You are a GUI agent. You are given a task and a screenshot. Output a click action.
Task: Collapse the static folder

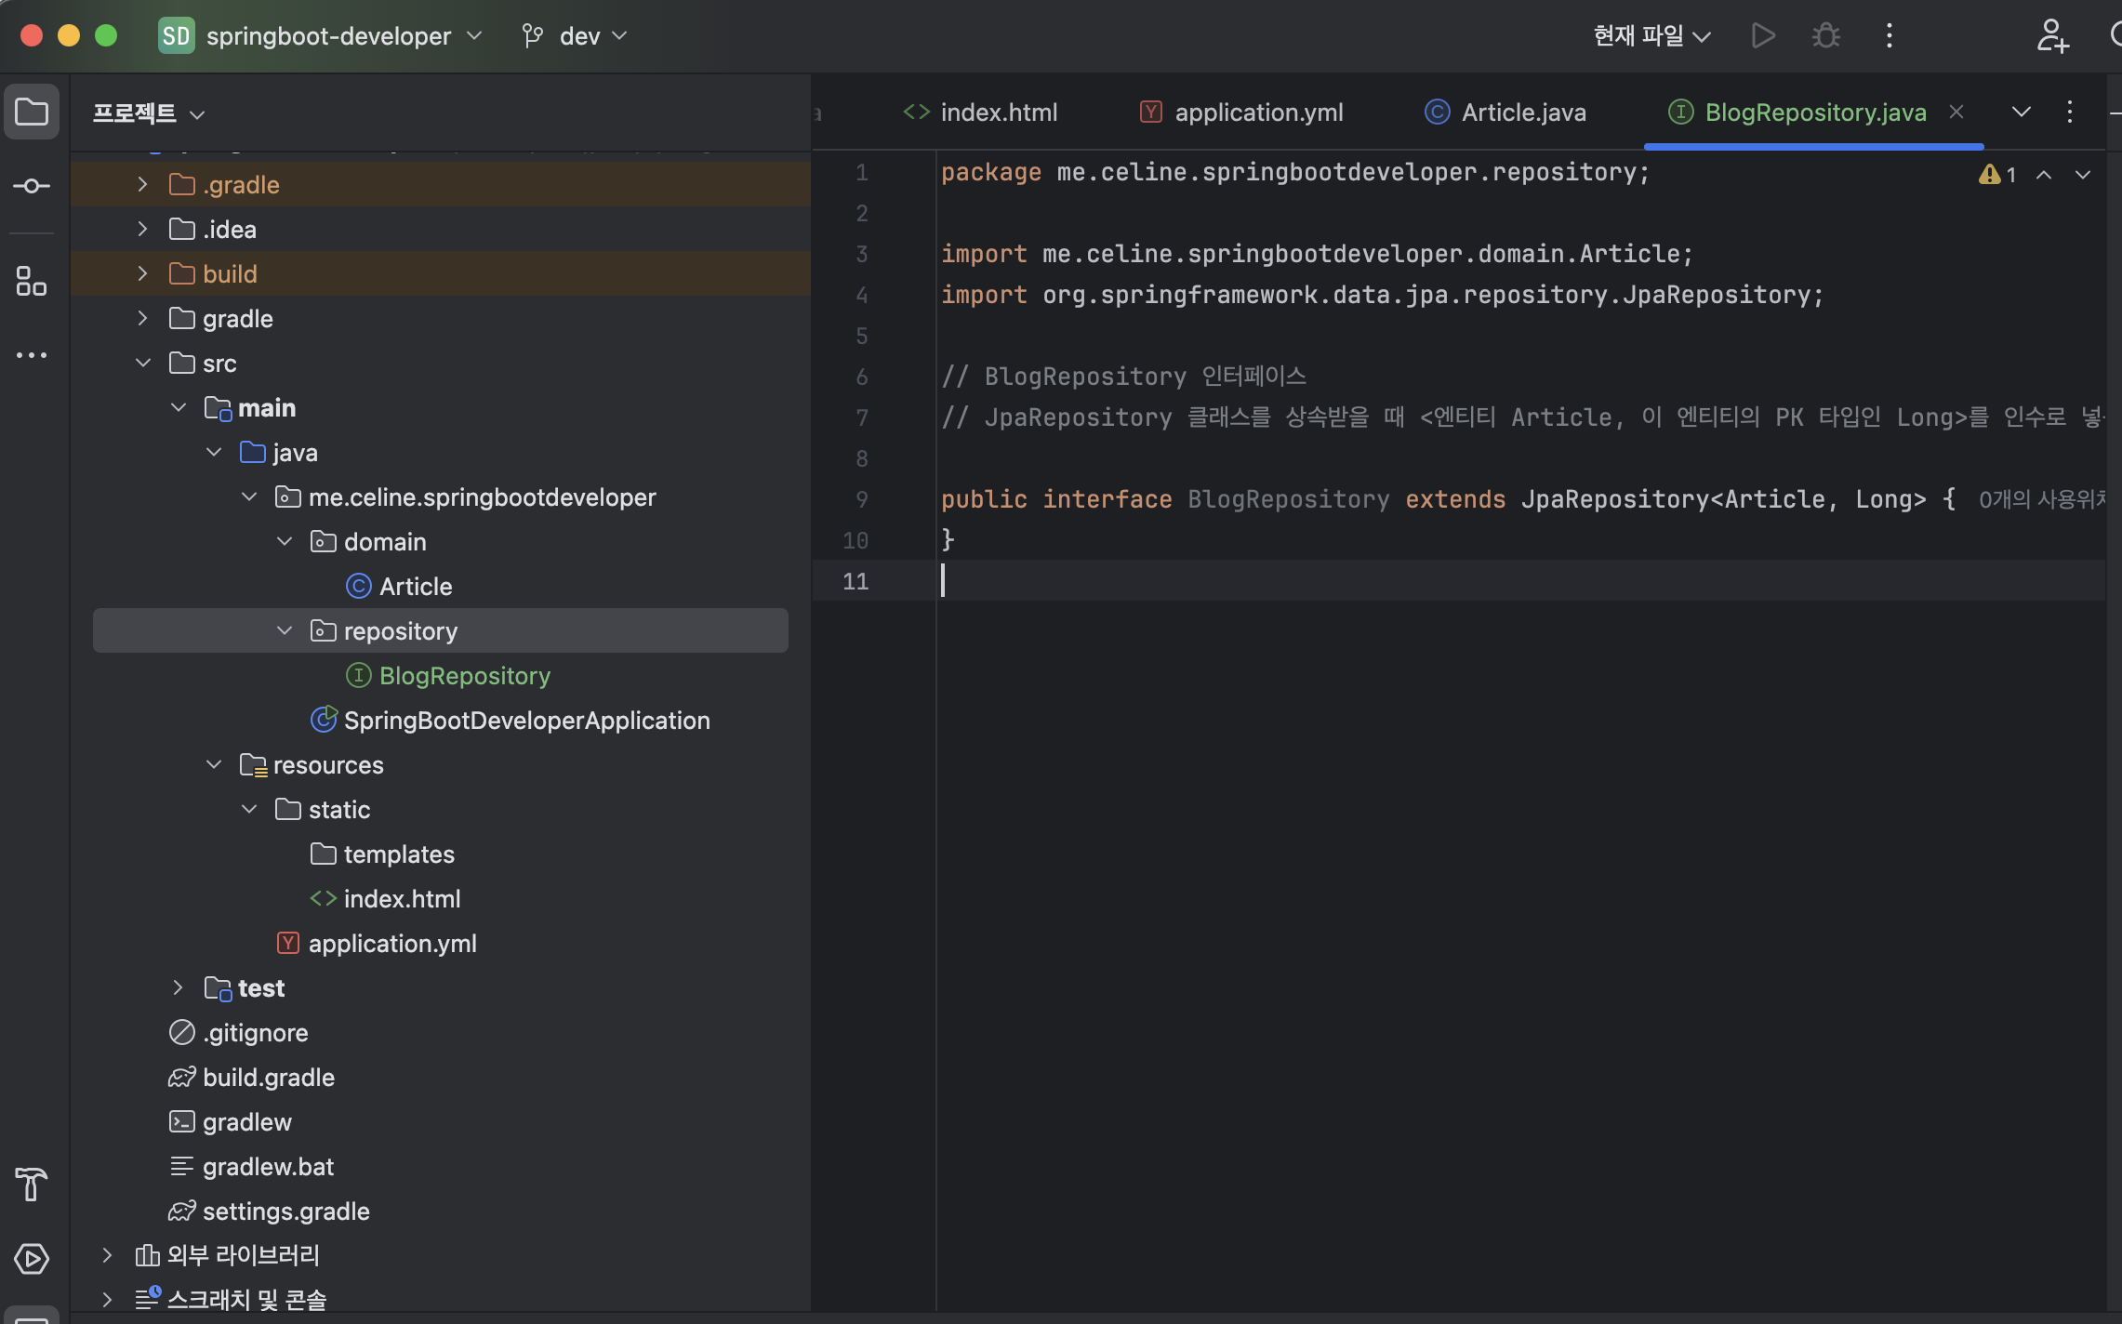coord(249,809)
